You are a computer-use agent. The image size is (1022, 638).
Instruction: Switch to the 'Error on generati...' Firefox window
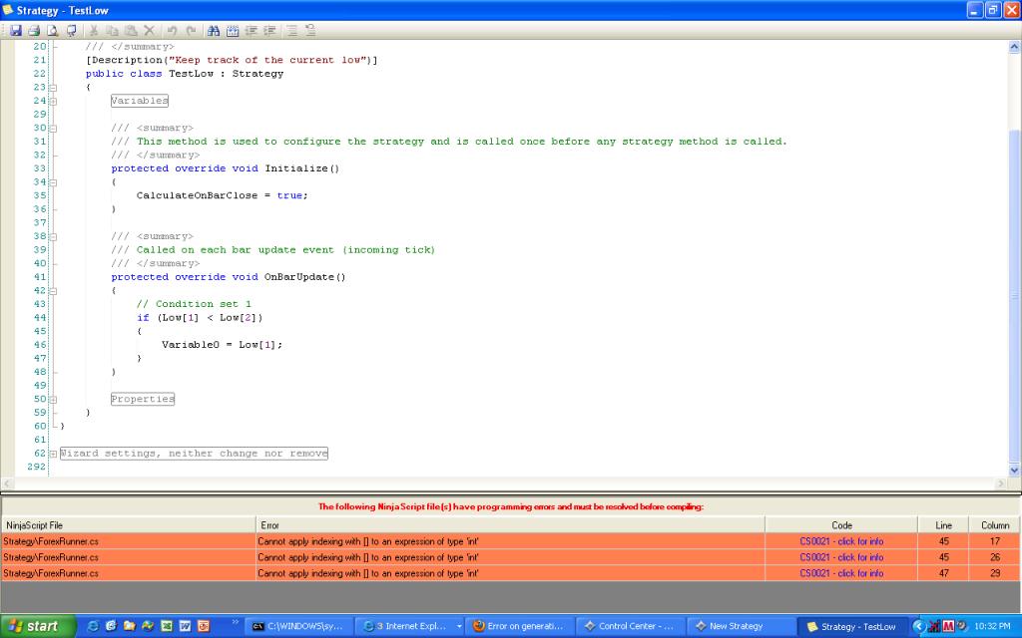click(x=519, y=626)
